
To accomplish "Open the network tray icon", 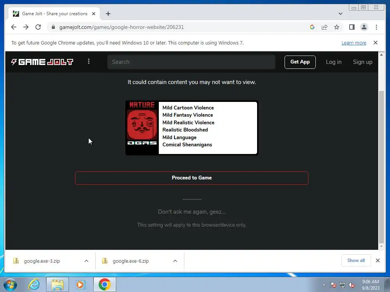I will [x=342, y=285].
